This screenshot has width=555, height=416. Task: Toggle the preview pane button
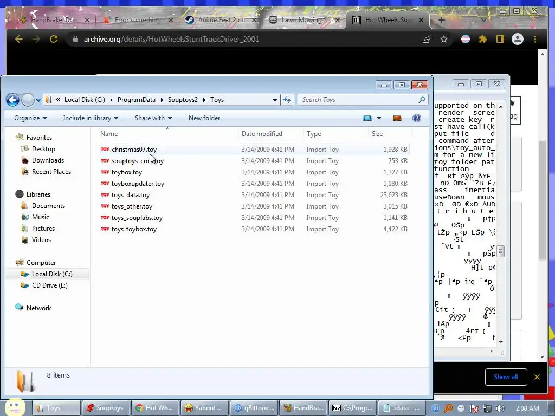tap(397, 118)
